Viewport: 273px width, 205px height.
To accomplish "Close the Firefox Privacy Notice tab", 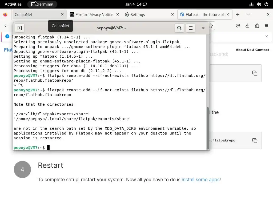I will (118, 15).
